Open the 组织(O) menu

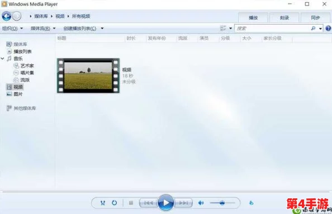pyautogui.click(x=12, y=28)
